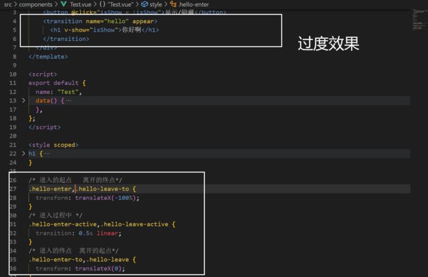Click the comment on line 30
Viewport: 428px width, 277px height.
pyautogui.click(x=55, y=215)
